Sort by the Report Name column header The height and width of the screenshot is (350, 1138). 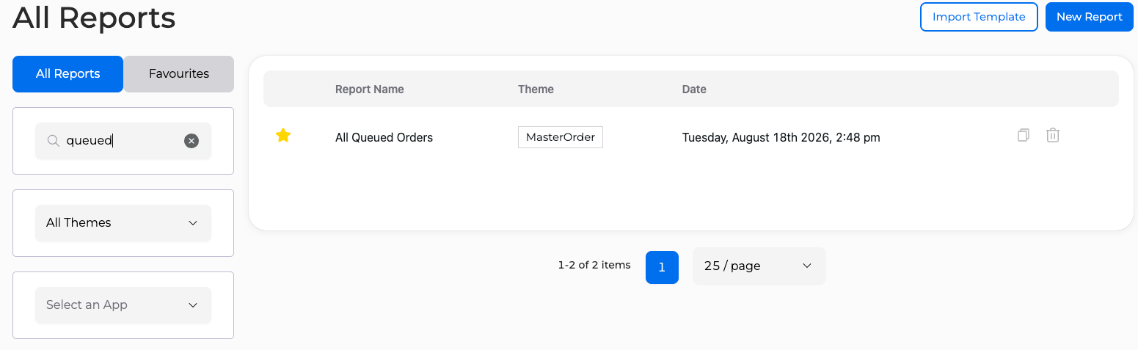(x=370, y=90)
